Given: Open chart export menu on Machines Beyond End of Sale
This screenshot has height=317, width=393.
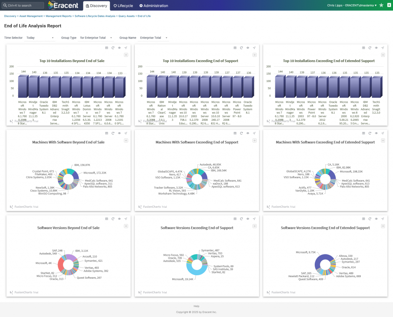Looking at the screenshot, I should tap(125, 141).
